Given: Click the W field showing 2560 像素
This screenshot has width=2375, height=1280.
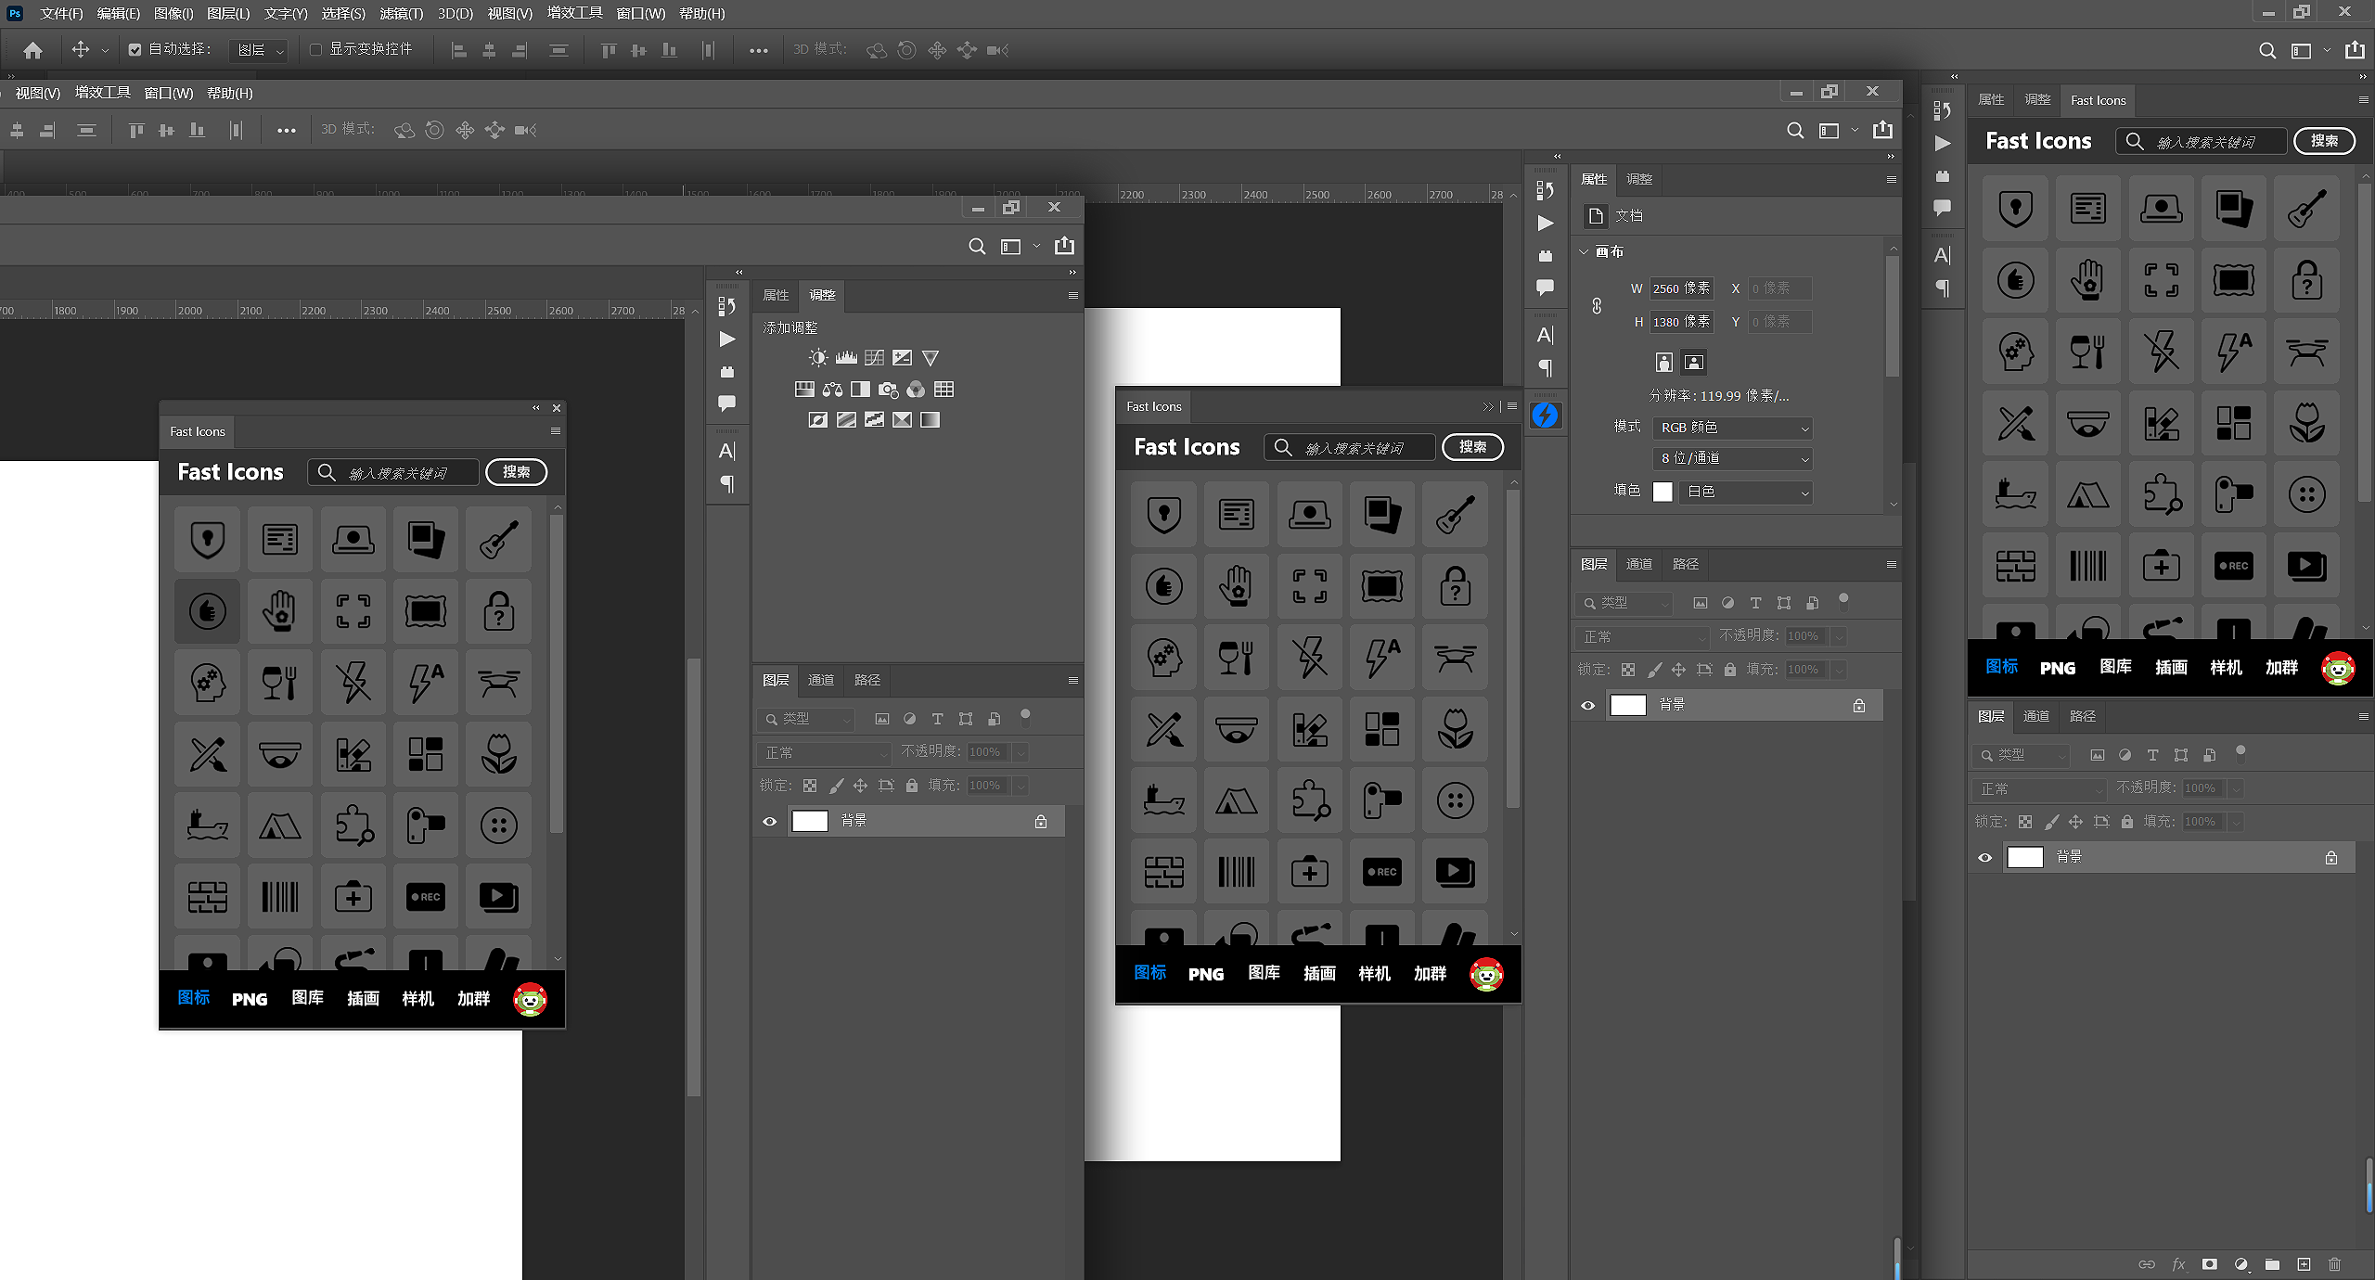Looking at the screenshot, I should pos(1681,288).
